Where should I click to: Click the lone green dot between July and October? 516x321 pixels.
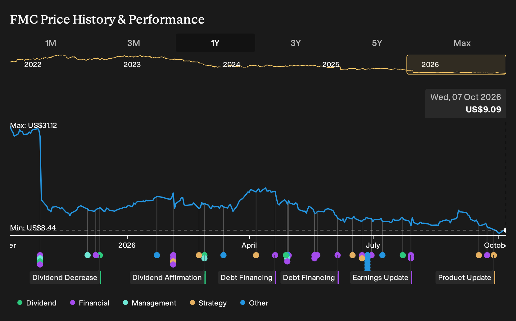tap(403, 255)
